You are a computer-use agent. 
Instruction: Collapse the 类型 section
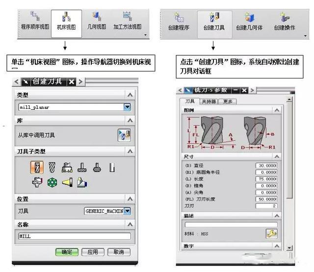coord(130,95)
